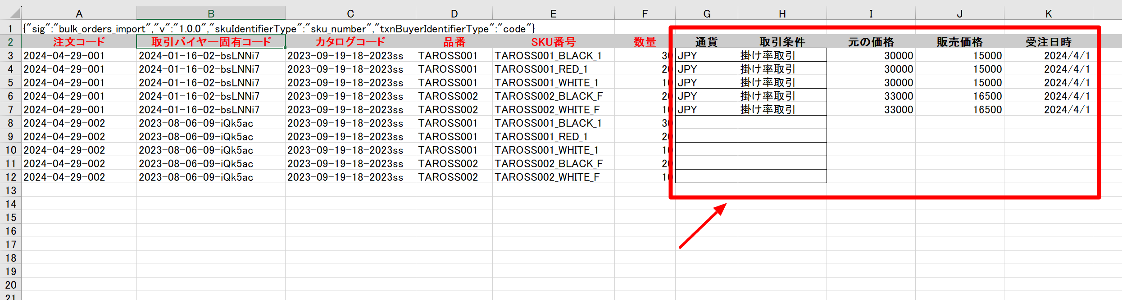Select sale price 16500 in row 7
The image size is (1122, 300).
click(960, 110)
